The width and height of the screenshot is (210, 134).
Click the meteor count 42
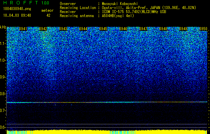pos(48,15)
